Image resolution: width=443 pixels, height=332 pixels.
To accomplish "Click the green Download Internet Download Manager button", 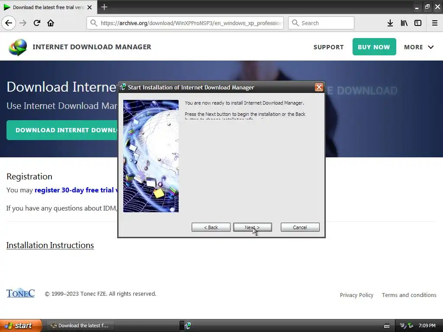I will click(62, 130).
